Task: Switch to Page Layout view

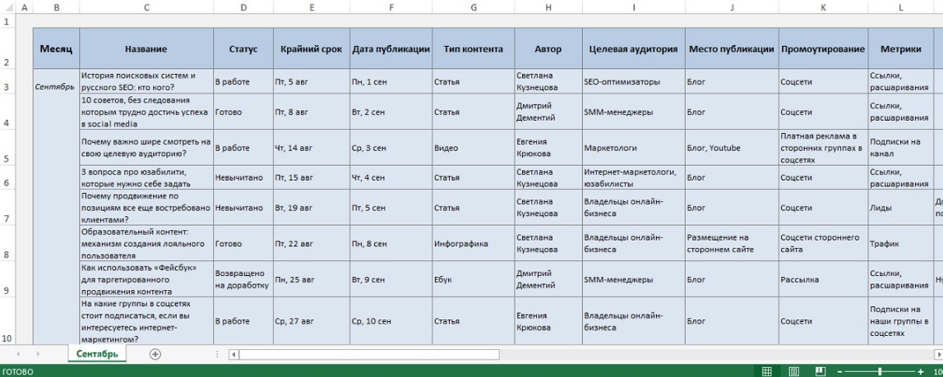Action: click(793, 371)
